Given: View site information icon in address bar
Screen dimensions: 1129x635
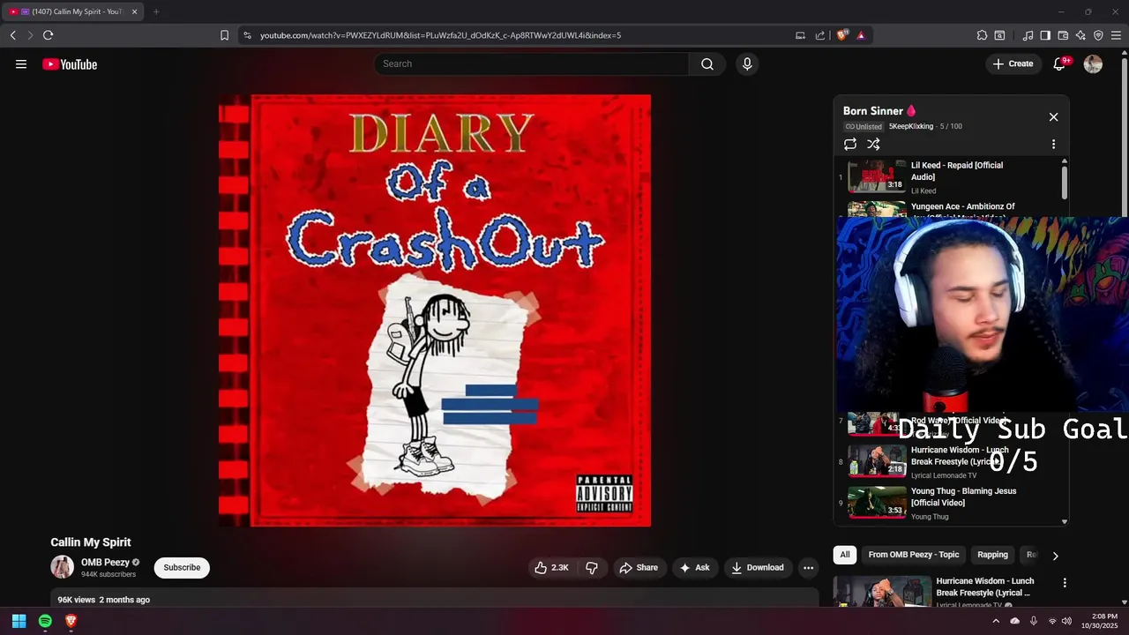Looking at the screenshot, I should point(247,35).
